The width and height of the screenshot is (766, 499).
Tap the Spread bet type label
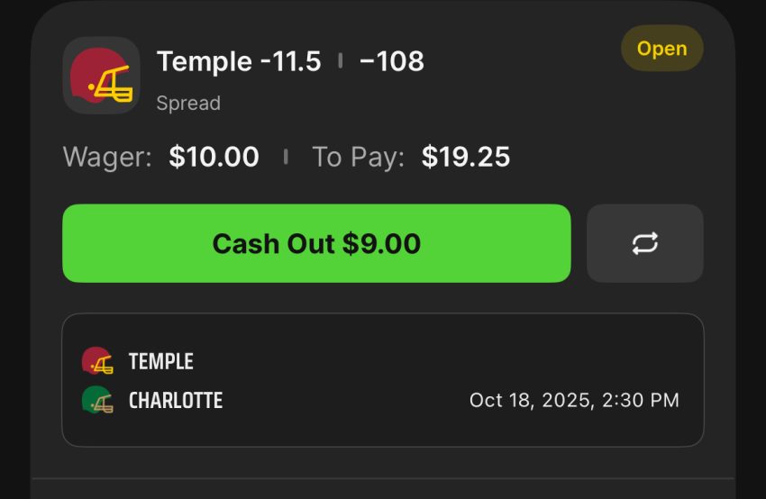click(x=188, y=103)
